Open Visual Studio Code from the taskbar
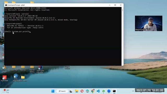The height and width of the screenshot is (94, 167). click(x=98, y=91)
